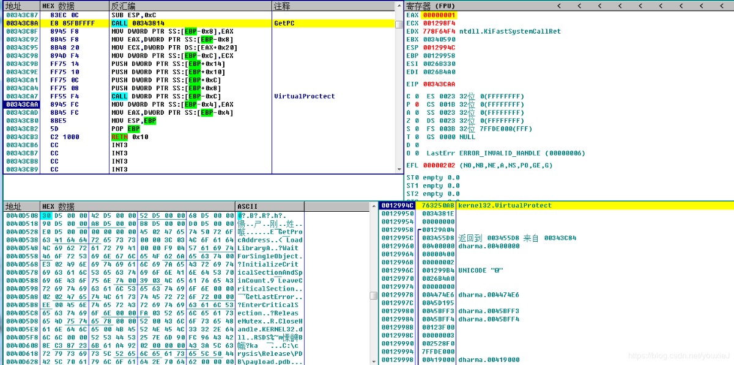Viewport: 734px width, 365px height.
Task: Select stack row 00129950 value 0034381E
Action: pos(556,214)
